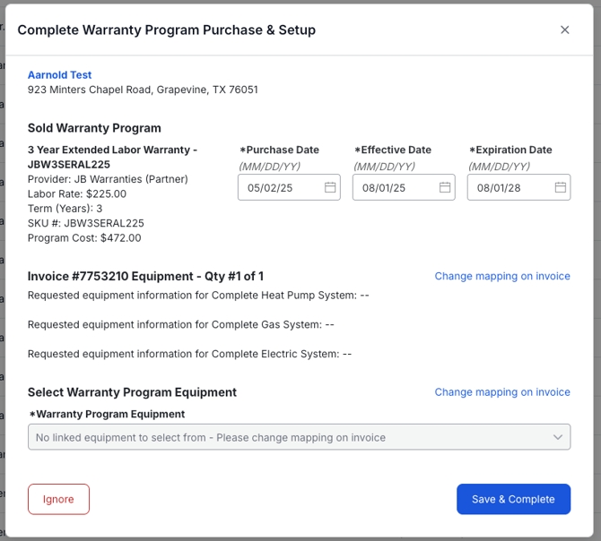Viewport: 601px width, 541px height.
Task: Click the Purchase Date field label
Action: click(x=282, y=150)
